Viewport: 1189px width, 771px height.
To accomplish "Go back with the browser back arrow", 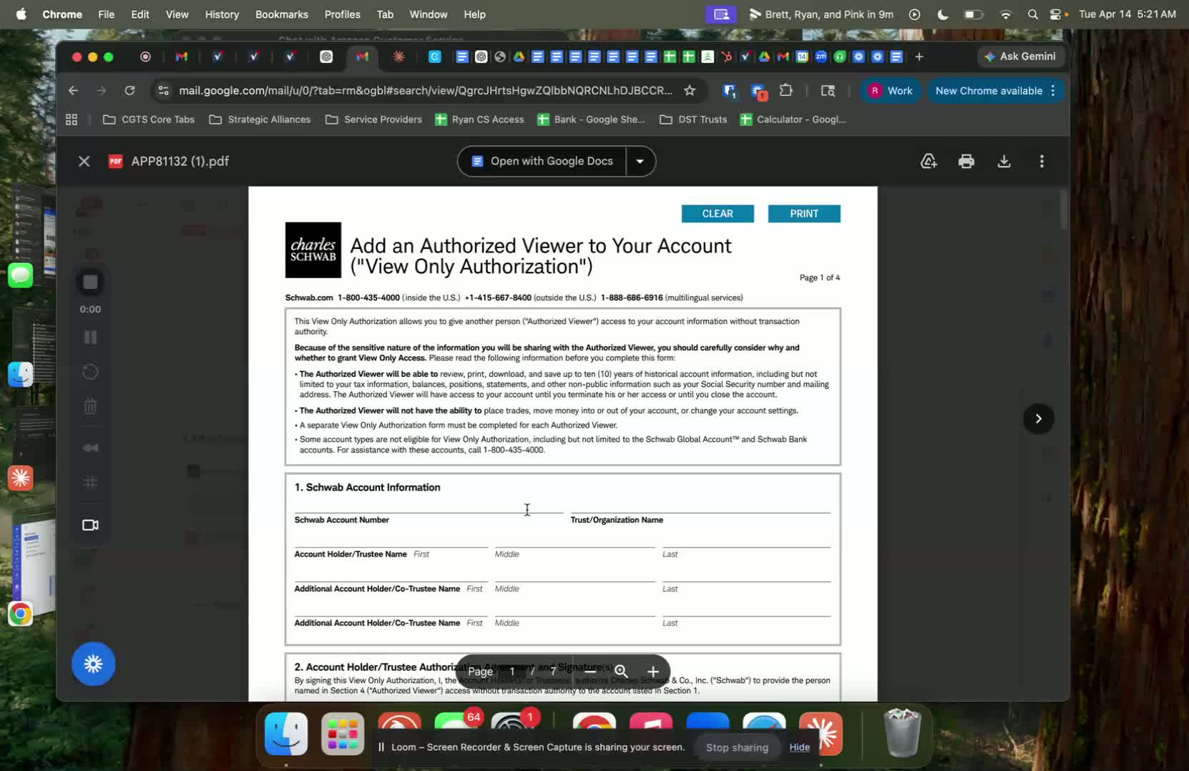I will [x=73, y=91].
